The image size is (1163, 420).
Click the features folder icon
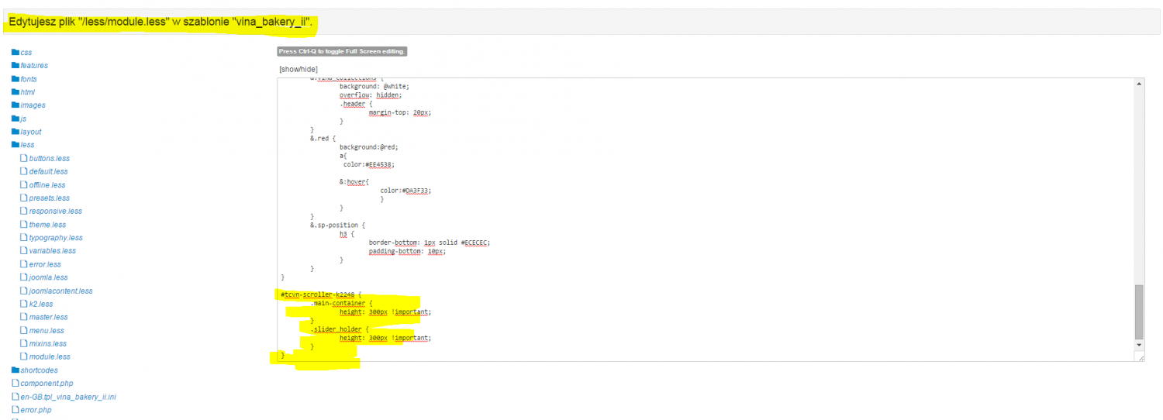15,66
